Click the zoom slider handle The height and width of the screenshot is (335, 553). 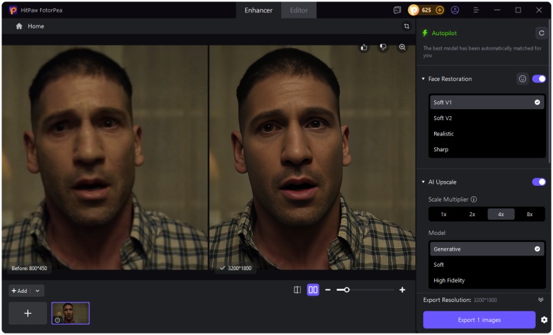pos(346,290)
